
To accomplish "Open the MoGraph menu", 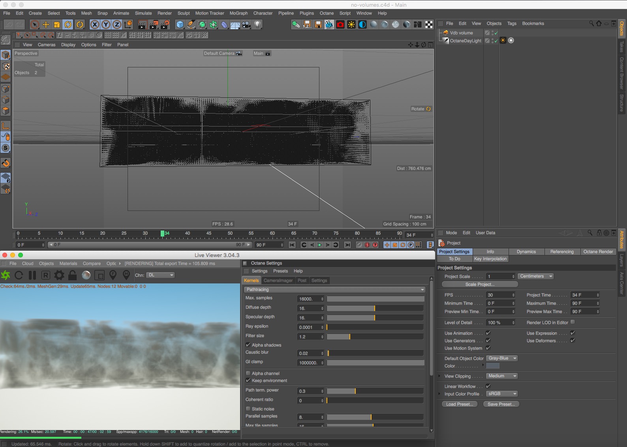I will [238, 13].
